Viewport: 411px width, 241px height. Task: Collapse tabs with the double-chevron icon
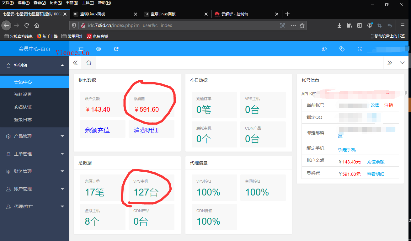75,62
